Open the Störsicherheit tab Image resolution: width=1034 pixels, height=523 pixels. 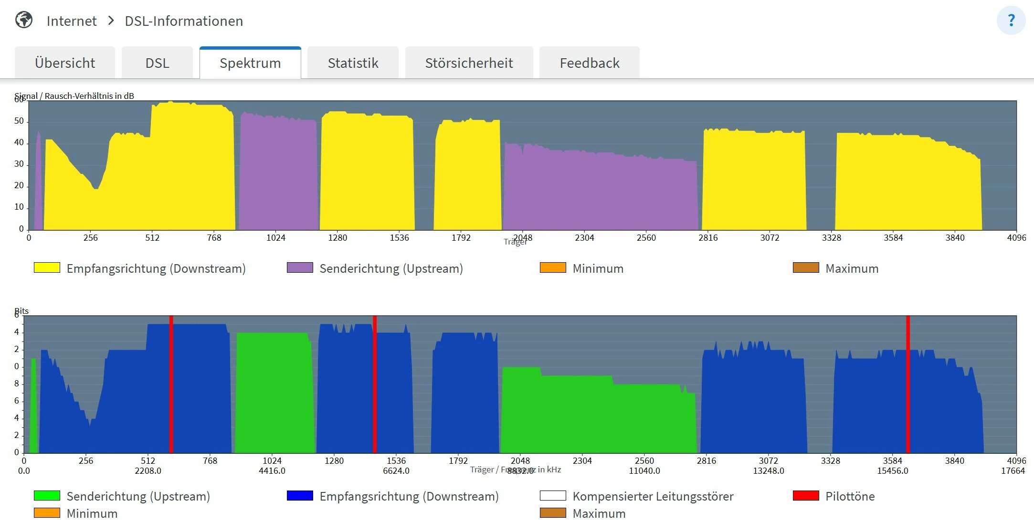click(x=469, y=63)
